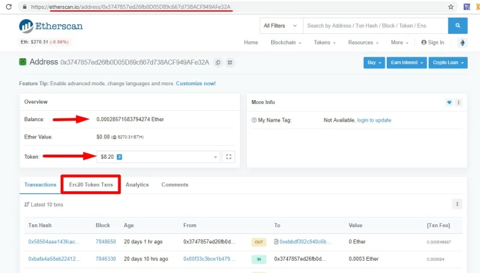This screenshot has width=480, height=273.
Task: Click the 20 days 1 hr ago age
Action: tap(143, 241)
